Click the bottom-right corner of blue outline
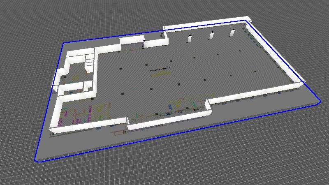The image size is (329, 185). coord(320,102)
